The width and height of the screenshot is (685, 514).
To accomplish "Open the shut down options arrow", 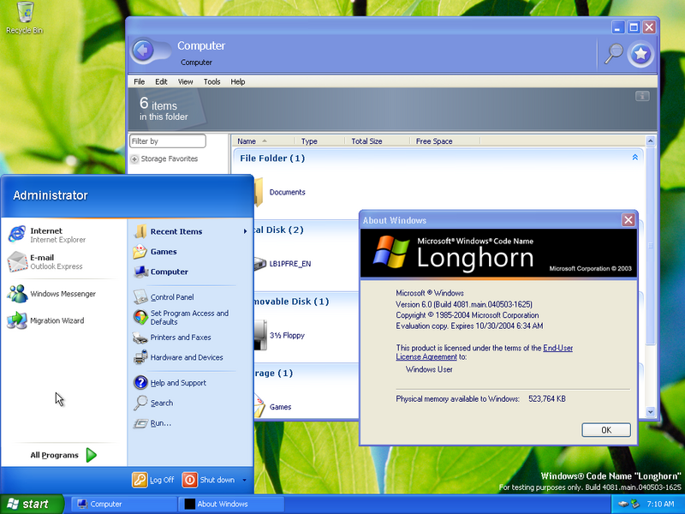I will click(x=244, y=481).
